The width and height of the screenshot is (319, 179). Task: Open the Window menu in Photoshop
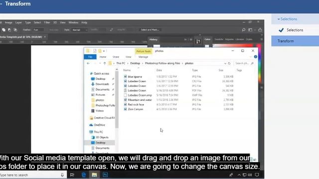pyautogui.click(x=73, y=22)
